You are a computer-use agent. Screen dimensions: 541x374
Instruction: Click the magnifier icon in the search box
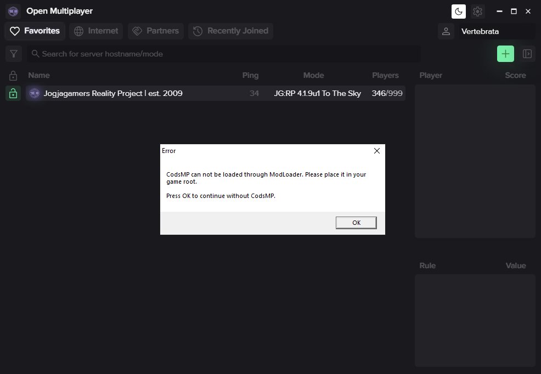(35, 54)
